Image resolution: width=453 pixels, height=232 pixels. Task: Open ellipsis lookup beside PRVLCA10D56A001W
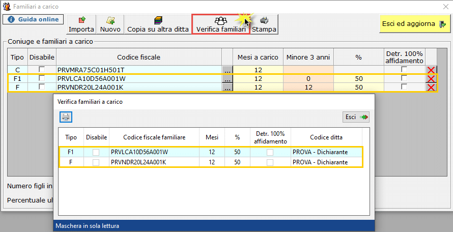(228, 78)
